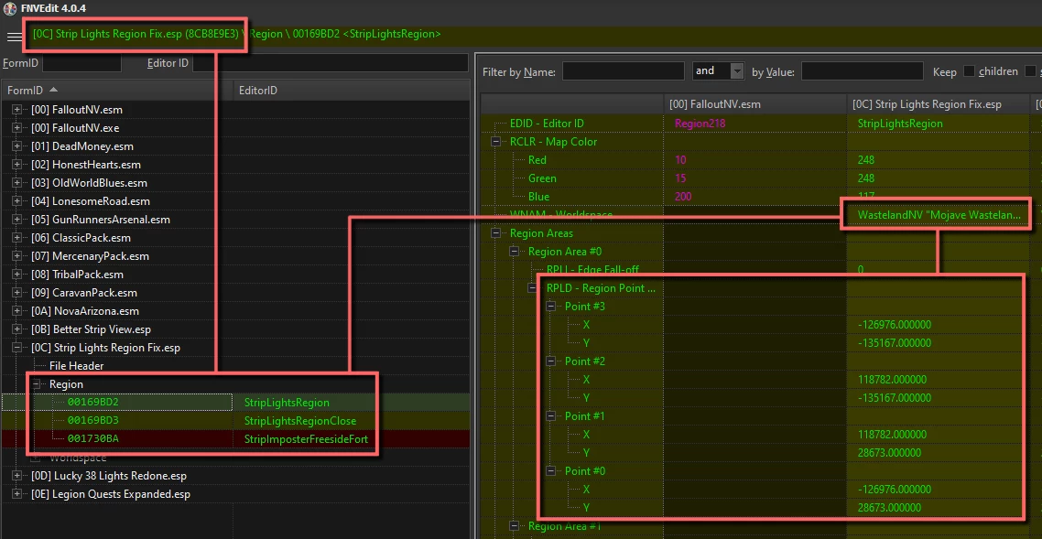Expand the [0D] Lucky 38 Lights Redone.esp node
1042x539 pixels.
click(x=17, y=476)
